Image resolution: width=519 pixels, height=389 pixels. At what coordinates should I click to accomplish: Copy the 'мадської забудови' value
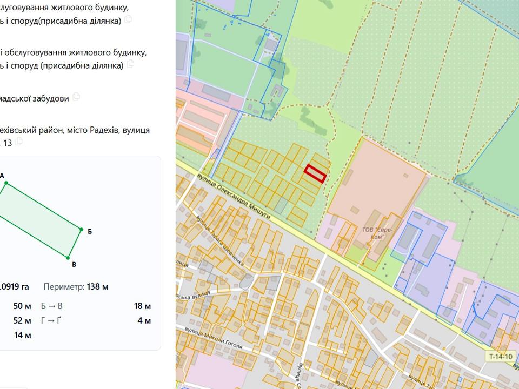[76, 97]
